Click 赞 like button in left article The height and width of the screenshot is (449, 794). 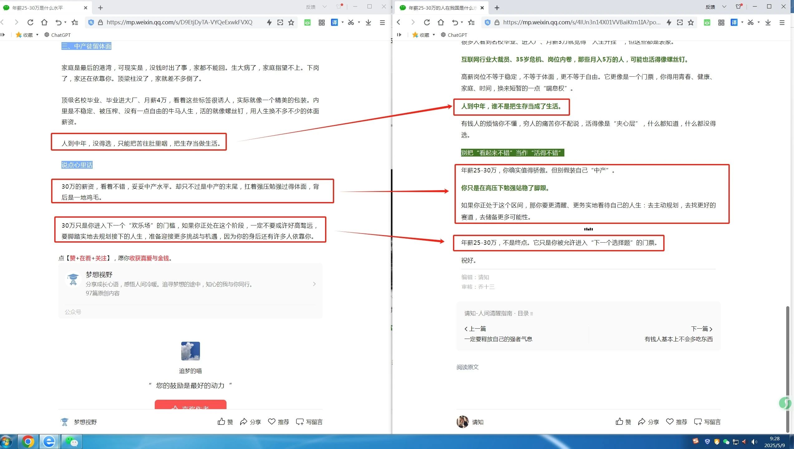point(225,422)
